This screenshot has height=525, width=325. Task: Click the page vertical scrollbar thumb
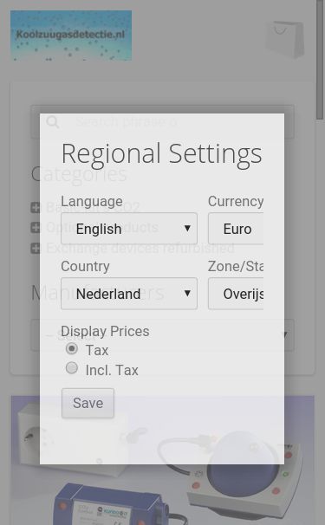click(x=321, y=60)
